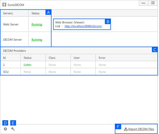Select the 'Web Server' row label
The height and width of the screenshot is (134, 159).
11,24
